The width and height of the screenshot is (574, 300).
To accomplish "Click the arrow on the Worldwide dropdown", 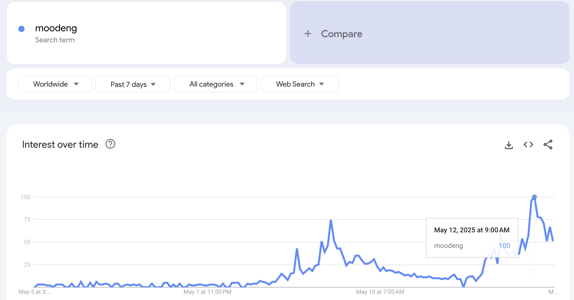I will 76,84.
